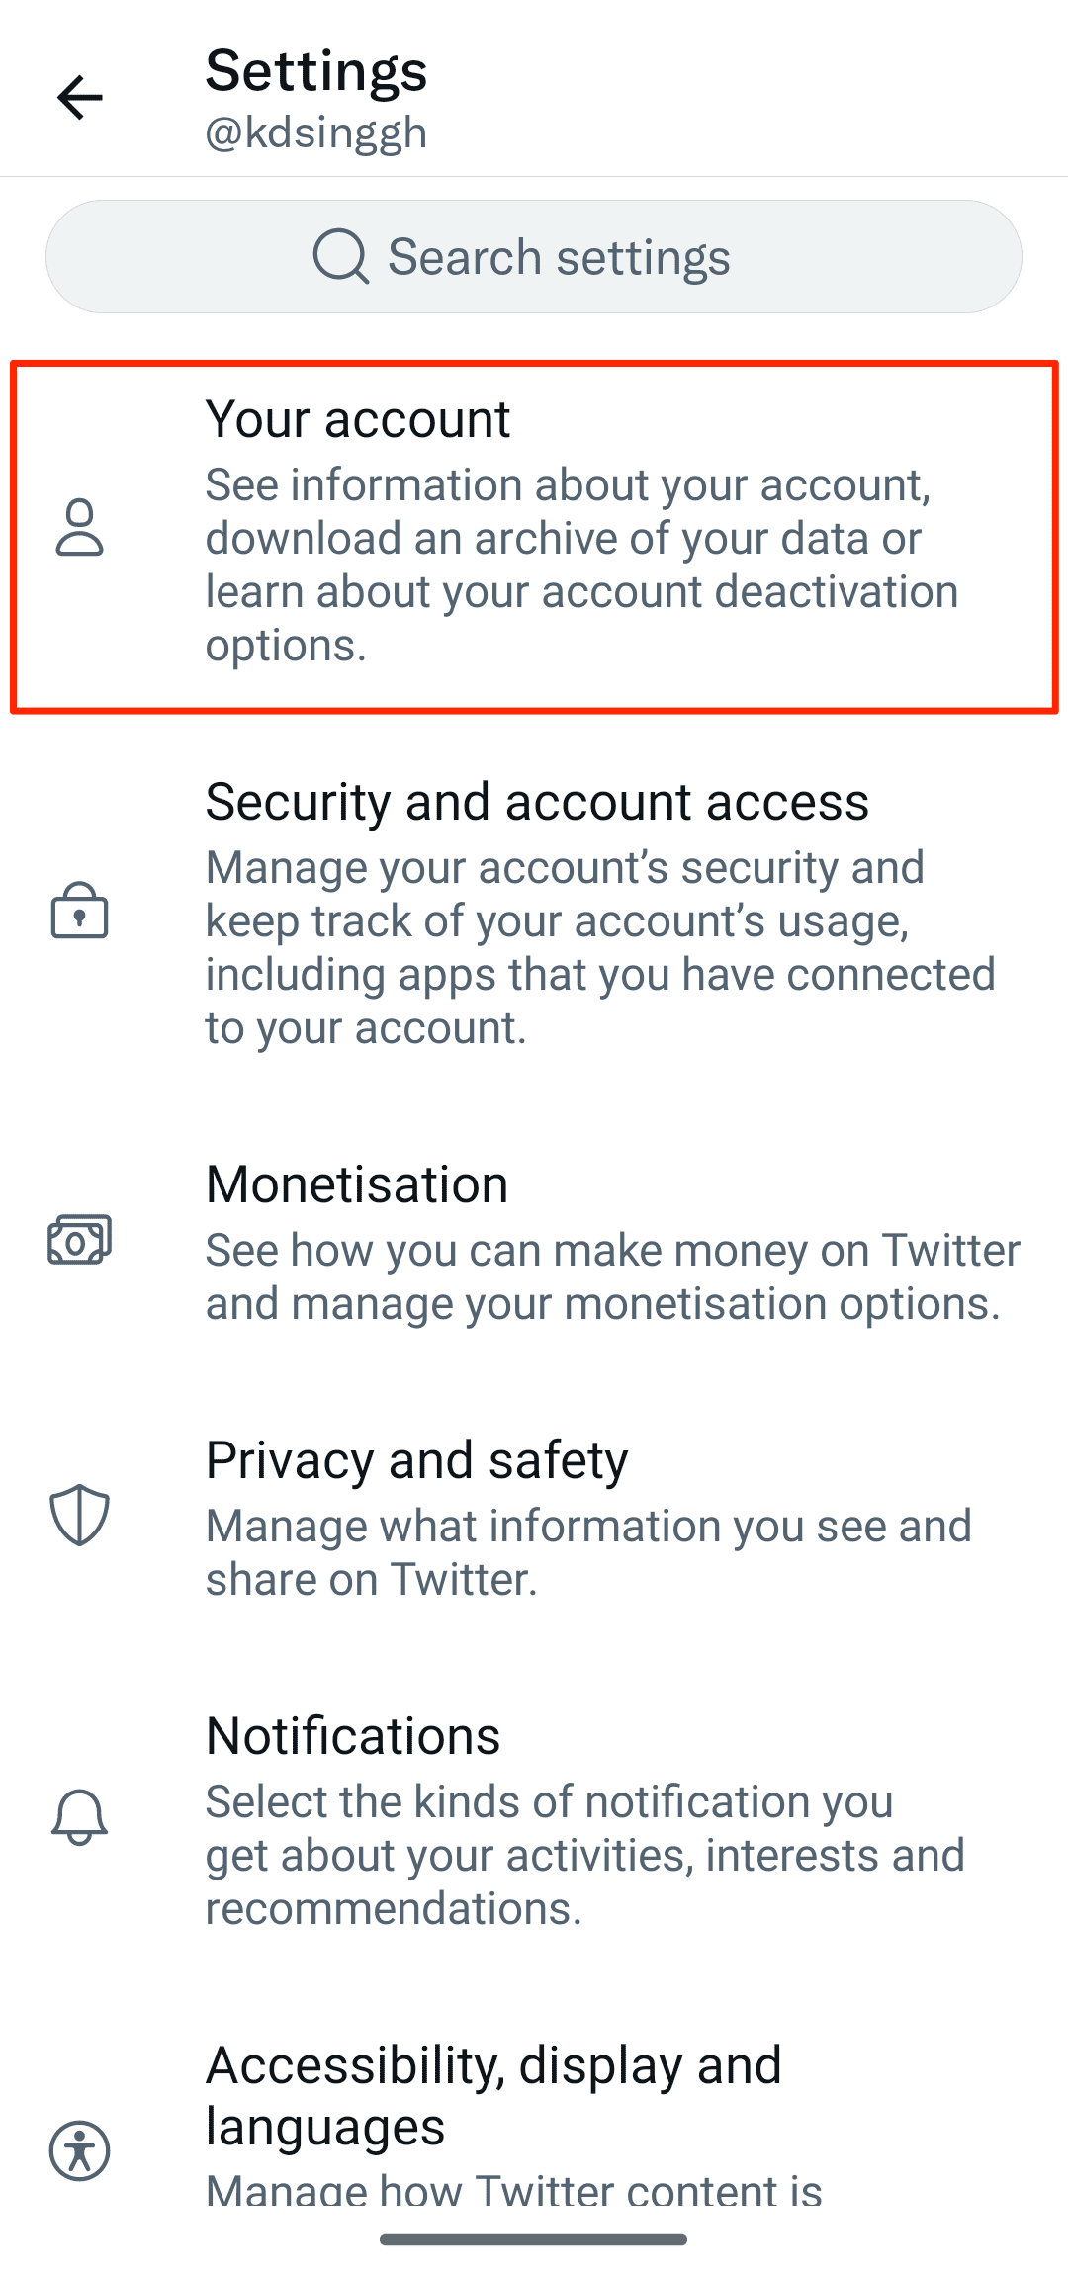The image size is (1068, 2274).
Task: Tap the back arrow icon
Action: pyautogui.click(x=80, y=97)
